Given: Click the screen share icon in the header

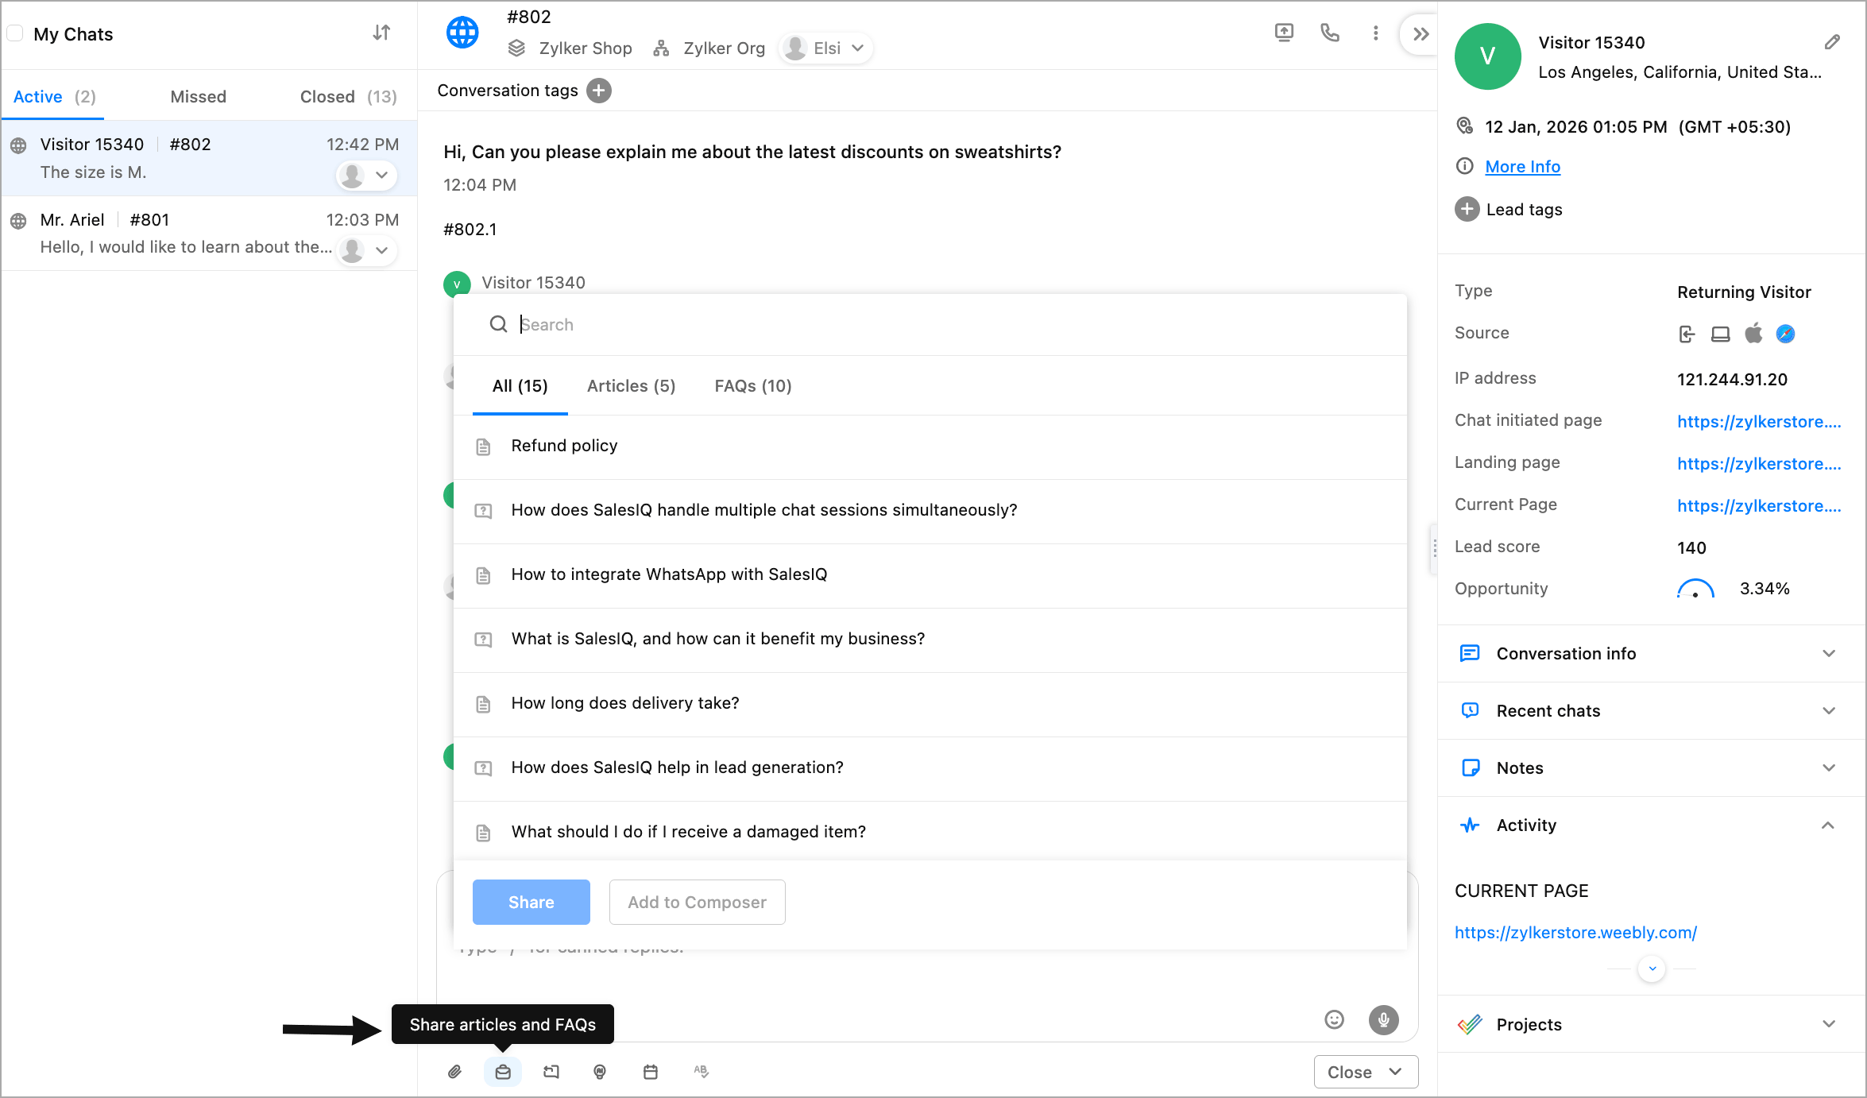Looking at the screenshot, I should click(x=1284, y=33).
